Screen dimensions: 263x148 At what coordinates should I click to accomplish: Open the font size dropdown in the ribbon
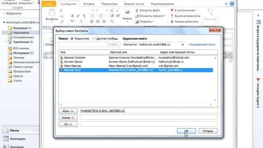point(107,10)
